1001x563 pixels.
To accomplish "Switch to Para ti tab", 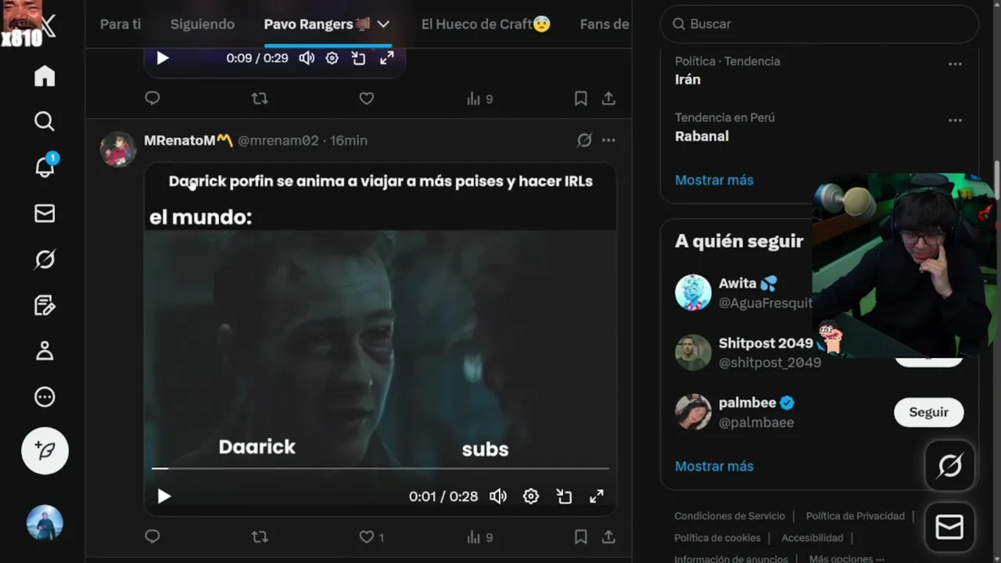I will click(120, 24).
